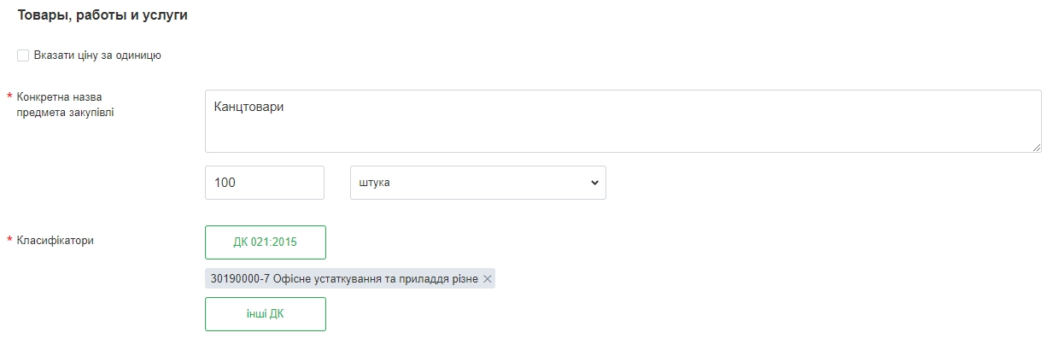Grab the textarea resize handle corner
This screenshot has height=350, width=1047.
click(1037, 148)
